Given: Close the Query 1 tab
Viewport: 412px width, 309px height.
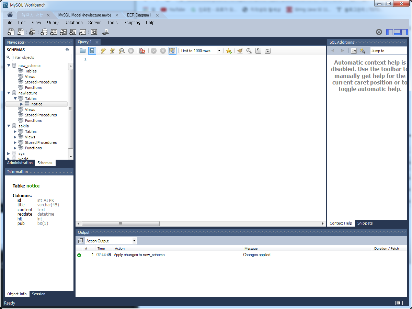Looking at the screenshot, I should [97, 42].
